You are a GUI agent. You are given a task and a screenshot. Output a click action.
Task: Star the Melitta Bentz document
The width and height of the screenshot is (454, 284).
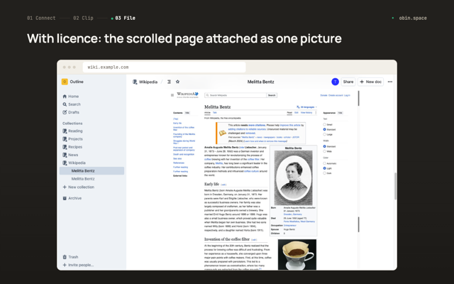[177, 82]
